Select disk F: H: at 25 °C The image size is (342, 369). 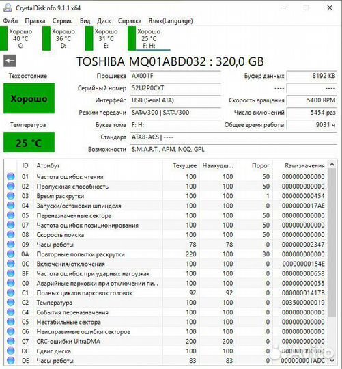pos(149,38)
